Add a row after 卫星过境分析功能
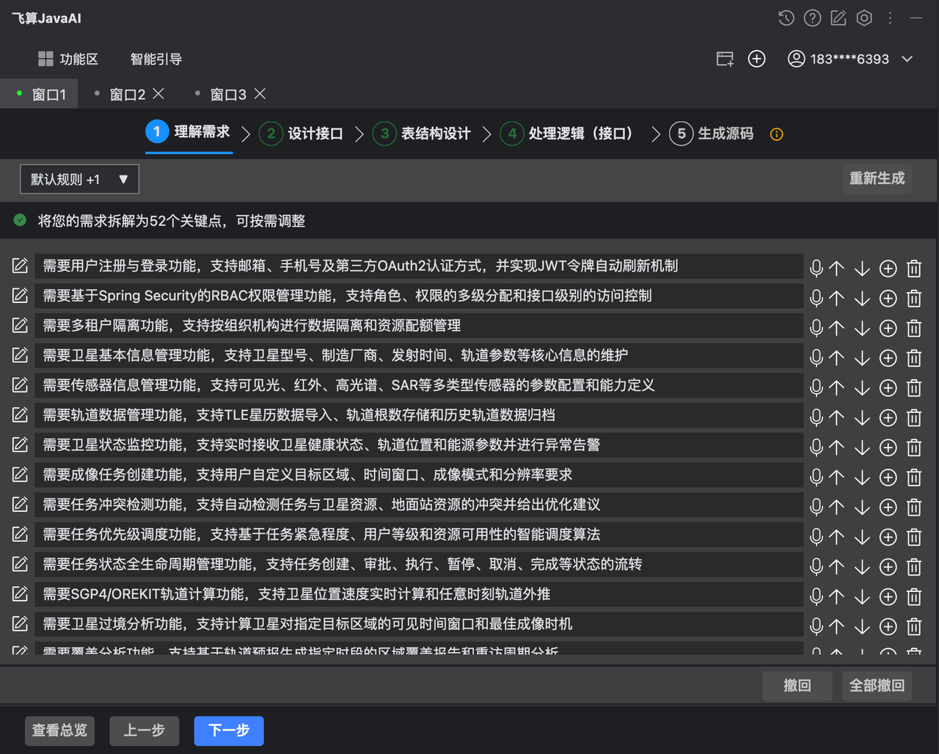Image resolution: width=939 pixels, height=754 pixels. [888, 626]
